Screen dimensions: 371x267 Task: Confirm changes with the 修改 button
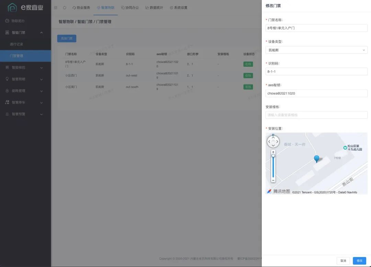point(359,260)
